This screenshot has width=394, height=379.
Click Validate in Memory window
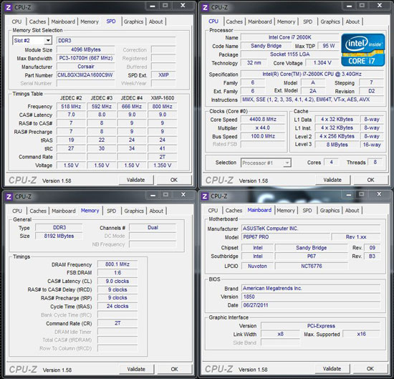click(136, 369)
